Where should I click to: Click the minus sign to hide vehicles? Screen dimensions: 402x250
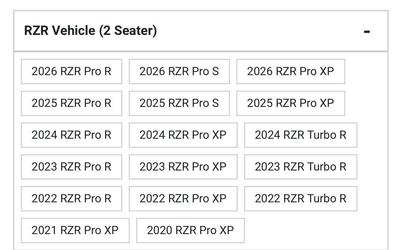point(367,31)
